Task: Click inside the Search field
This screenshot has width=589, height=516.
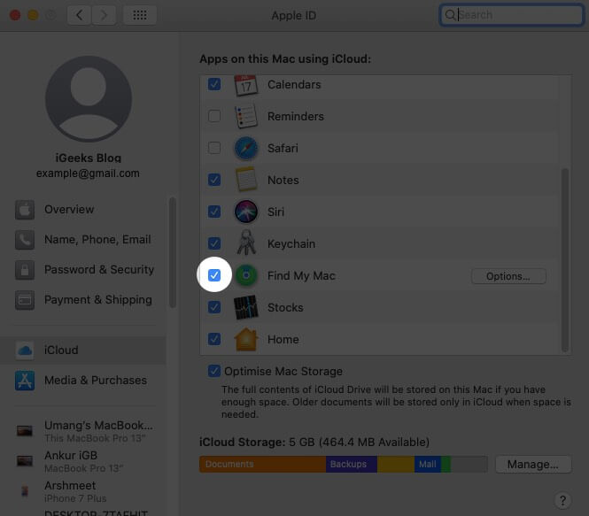Action: [511, 15]
